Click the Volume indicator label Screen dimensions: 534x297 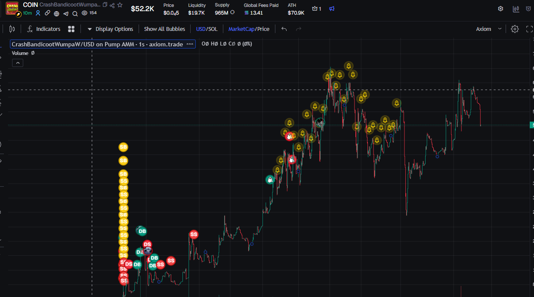(x=20, y=53)
